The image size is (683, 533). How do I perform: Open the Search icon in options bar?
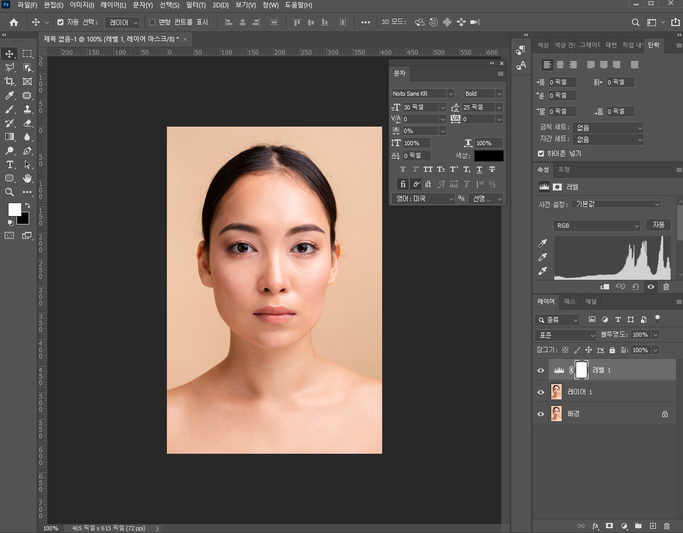pyautogui.click(x=635, y=22)
